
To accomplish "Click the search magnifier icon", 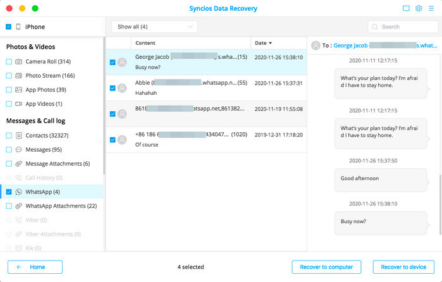I will (x=374, y=27).
